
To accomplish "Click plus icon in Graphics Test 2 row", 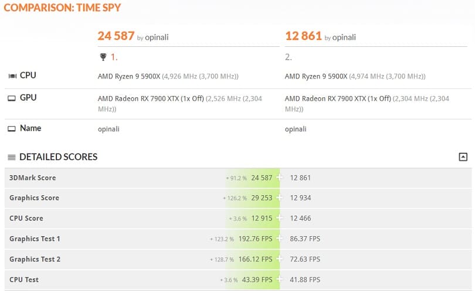I will click(279, 259).
